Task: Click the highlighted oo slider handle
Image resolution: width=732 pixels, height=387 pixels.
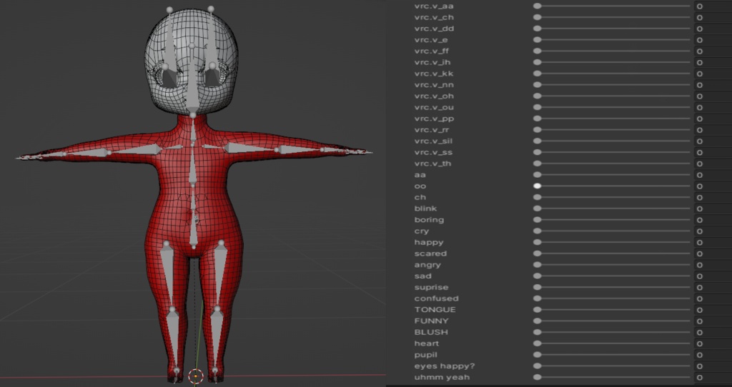Action: point(538,186)
